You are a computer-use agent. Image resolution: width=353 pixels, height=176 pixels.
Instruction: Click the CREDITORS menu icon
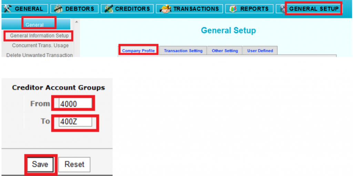pos(108,9)
